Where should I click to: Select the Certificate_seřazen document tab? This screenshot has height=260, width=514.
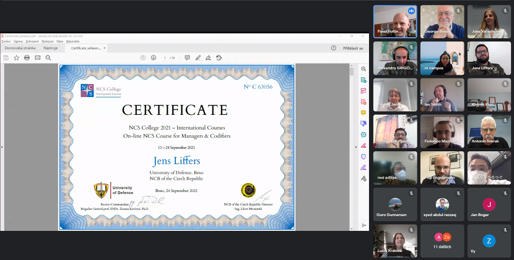(x=86, y=48)
